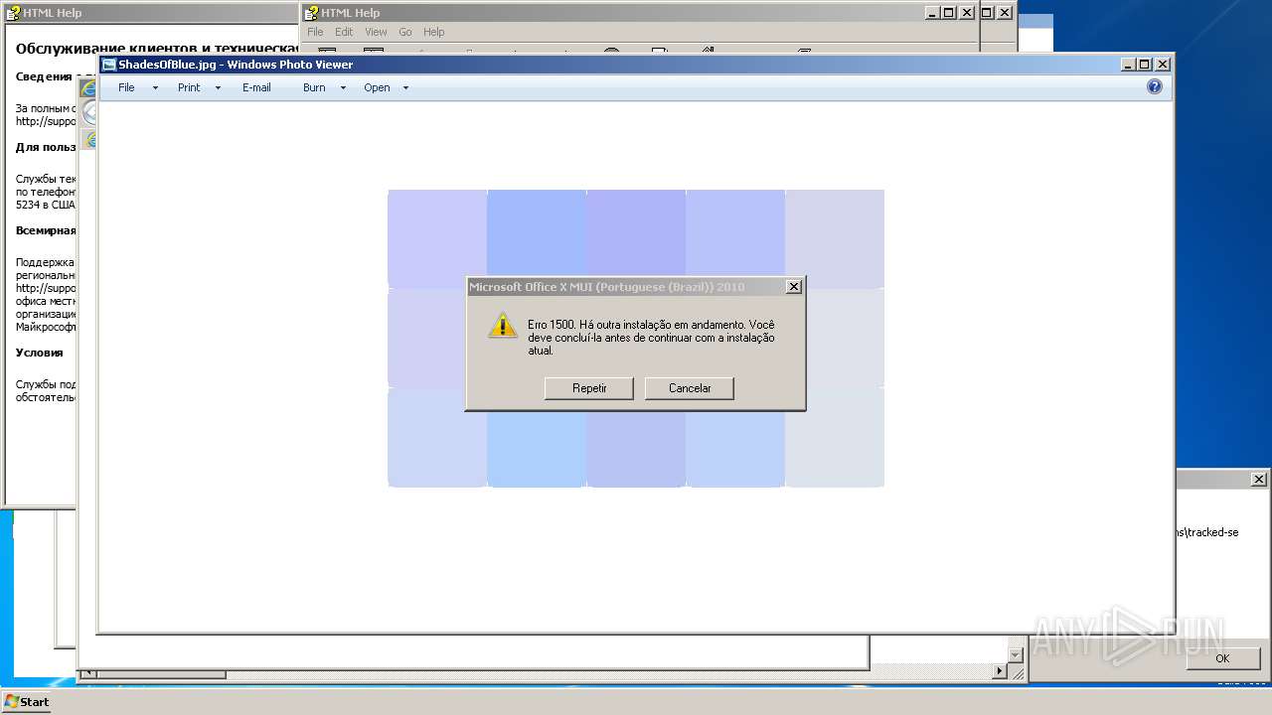Minimize the Windows Photo Viewer window

pyautogui.click(x=1129, y=65)
